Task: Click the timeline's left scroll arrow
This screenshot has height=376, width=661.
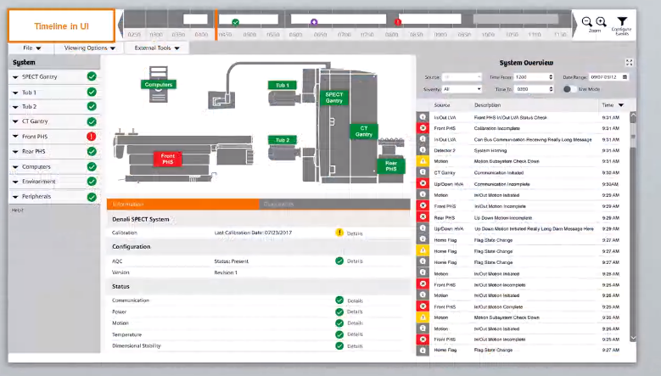Action: 120,25
